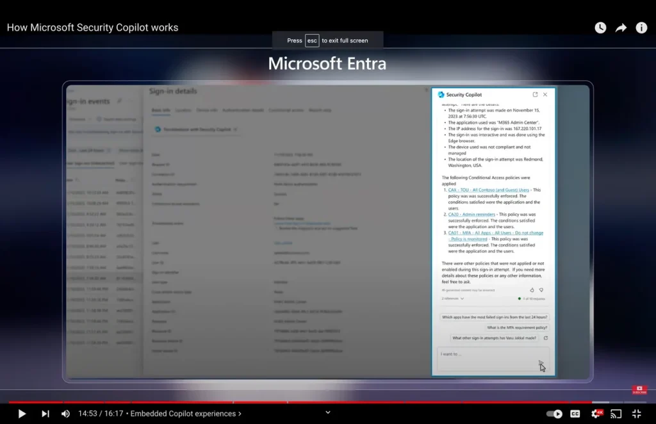This screenshot has width=656, height=424.
Task: Click the '1 of 10 requests' status
Action: click(x=531, y=298)
